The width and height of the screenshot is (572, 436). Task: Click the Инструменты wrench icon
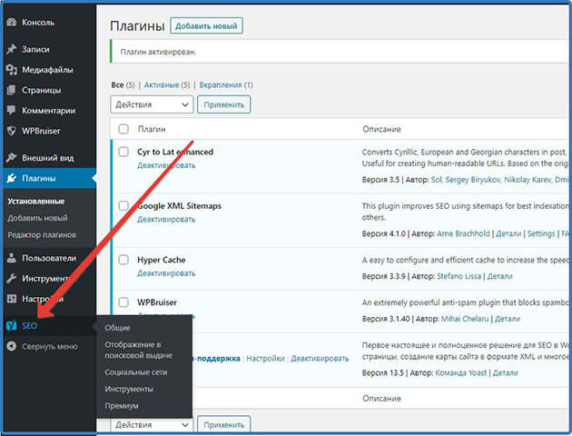click(12, 278)
